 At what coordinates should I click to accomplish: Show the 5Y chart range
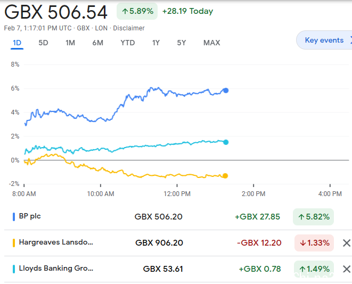click(182, 43)
